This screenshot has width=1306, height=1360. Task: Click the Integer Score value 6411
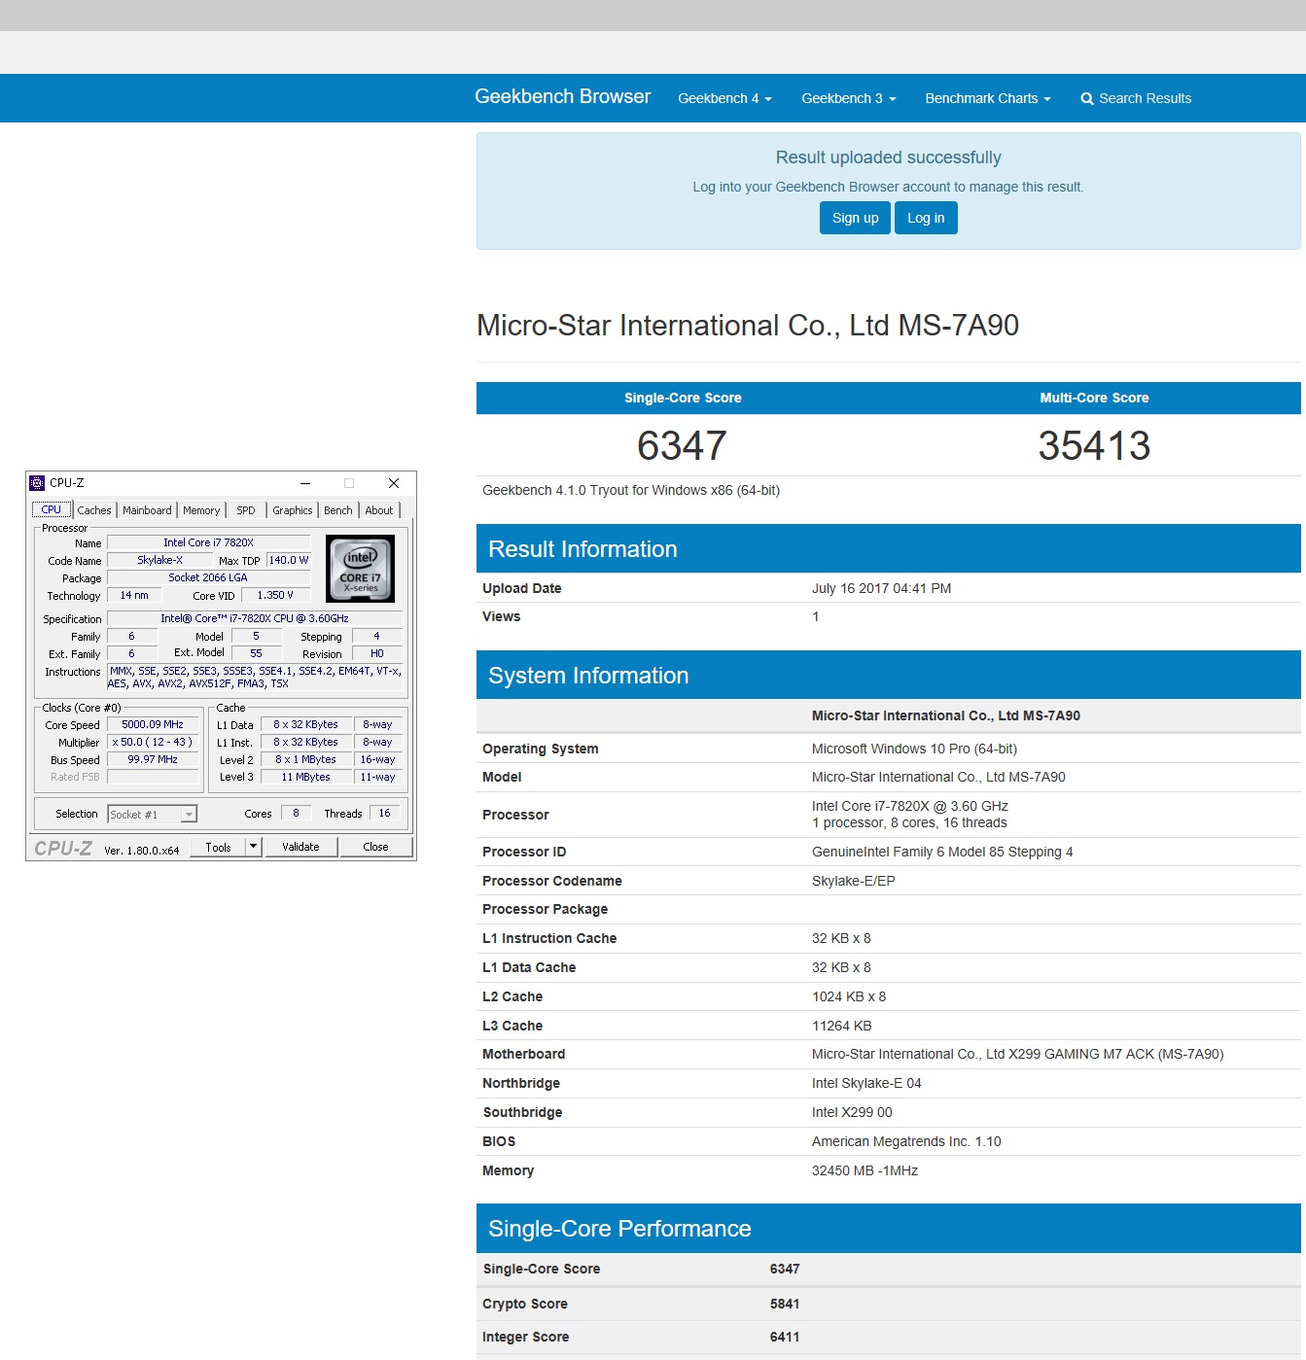(x=785, y=1337)
